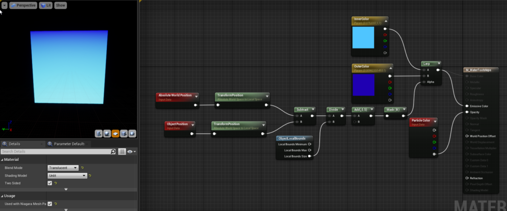This screenshot has height=211, width=507.
Task: Collapse the Material section
Action: (2, 159)
